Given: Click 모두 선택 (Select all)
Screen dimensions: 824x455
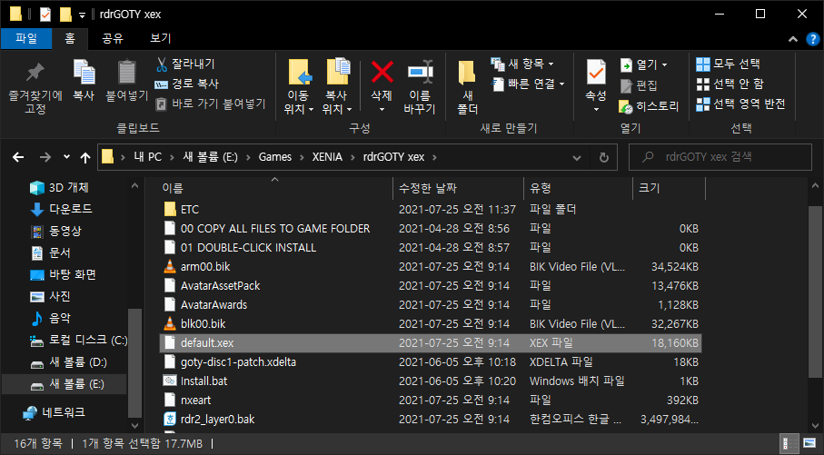Looking at the screenshot, I should 728,64.
